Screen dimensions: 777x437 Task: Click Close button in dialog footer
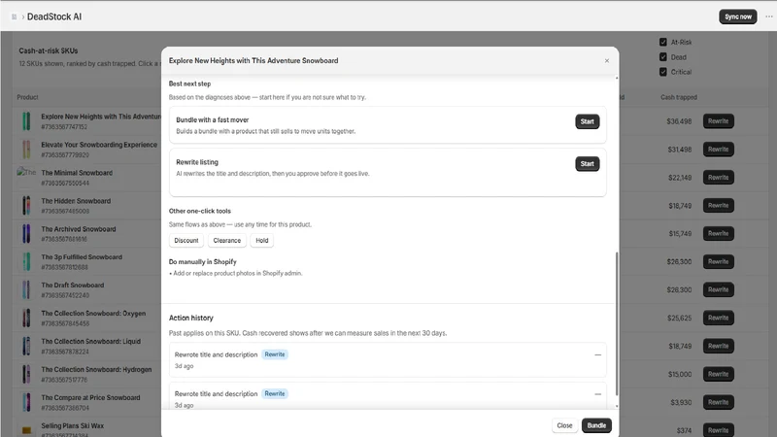(564, 425)
